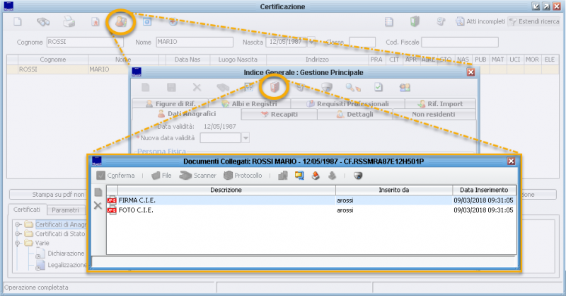Click the JPG icon of FIRMA C.I.E.
The height and width of the screenshot is (296, 566).
coord(112,200)
